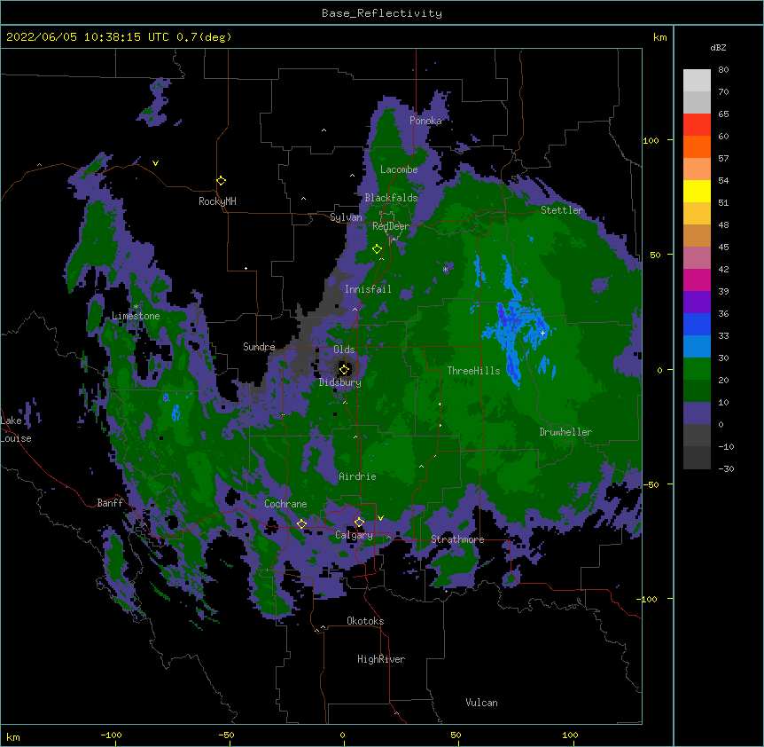Image resolution: width=764 pixels, height=747 pixels.
Task: Select the orange 57 dBZ legend swatch
Action: click(x=697, y=146)
